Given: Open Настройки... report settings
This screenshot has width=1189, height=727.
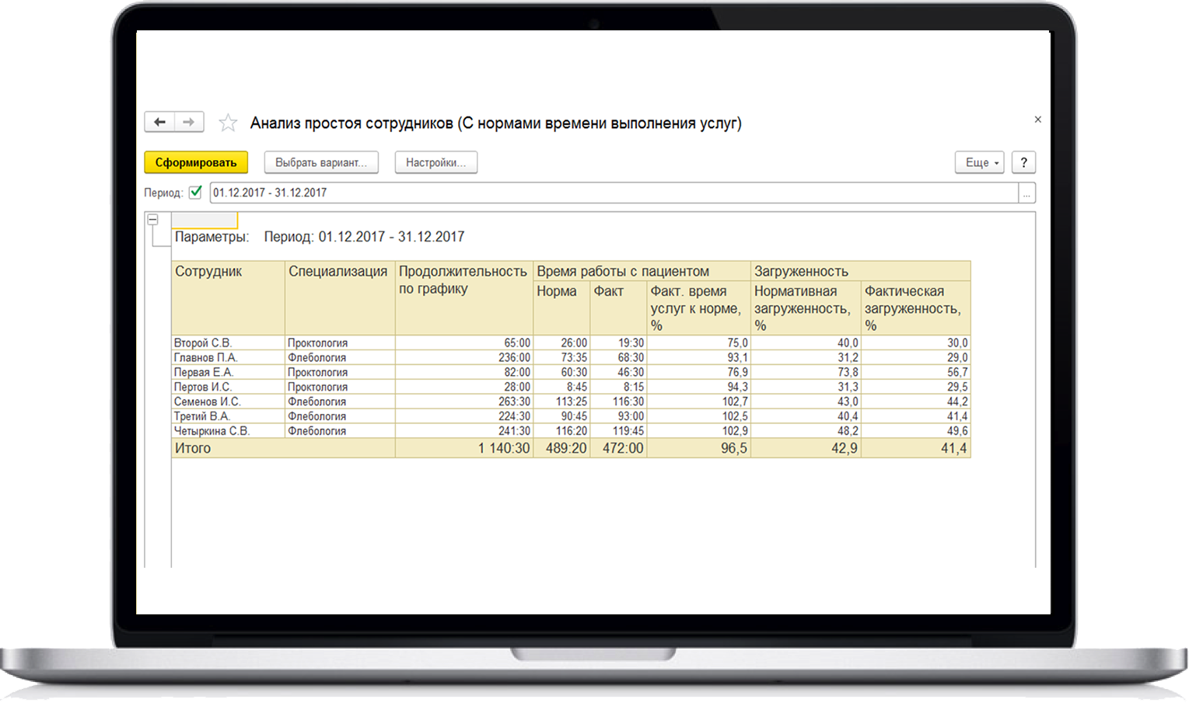Looking at the screenshot, I should pos(436,162).
